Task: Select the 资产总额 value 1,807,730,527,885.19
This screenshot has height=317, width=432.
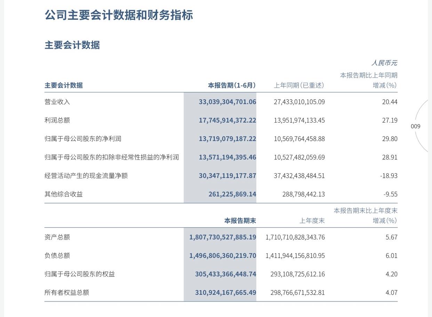Action: tap(223, 237)
